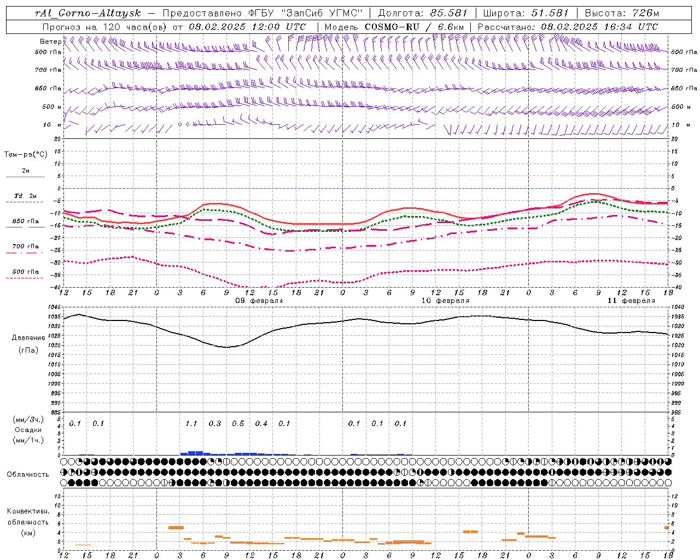Image resolution: width=700 pixels, height=560 pixels.
Task: Click the Конвективн. convective cloud label
Action: (x=28, y=511)
